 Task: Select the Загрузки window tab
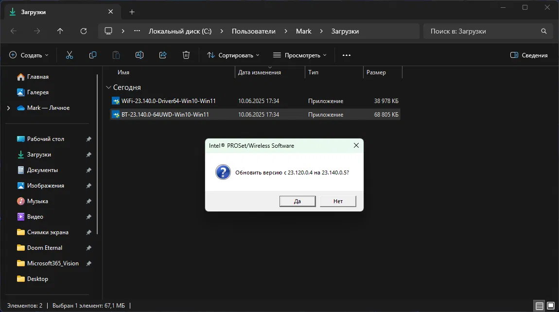coord(61,12)
